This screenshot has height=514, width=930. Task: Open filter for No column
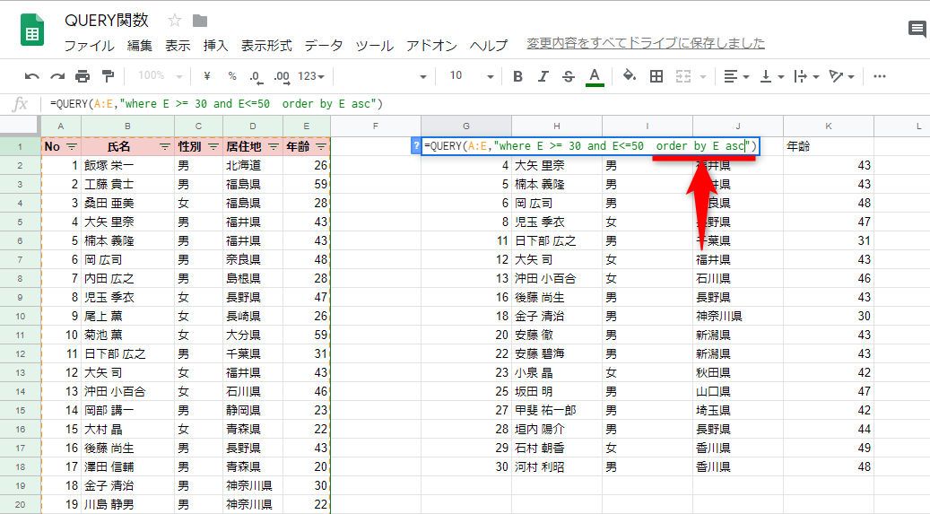pos(72,146)
